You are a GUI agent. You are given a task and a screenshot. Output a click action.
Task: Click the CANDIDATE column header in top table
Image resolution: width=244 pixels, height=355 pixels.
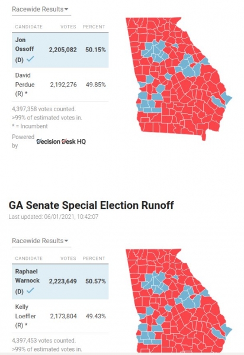(x=29, y=27)
